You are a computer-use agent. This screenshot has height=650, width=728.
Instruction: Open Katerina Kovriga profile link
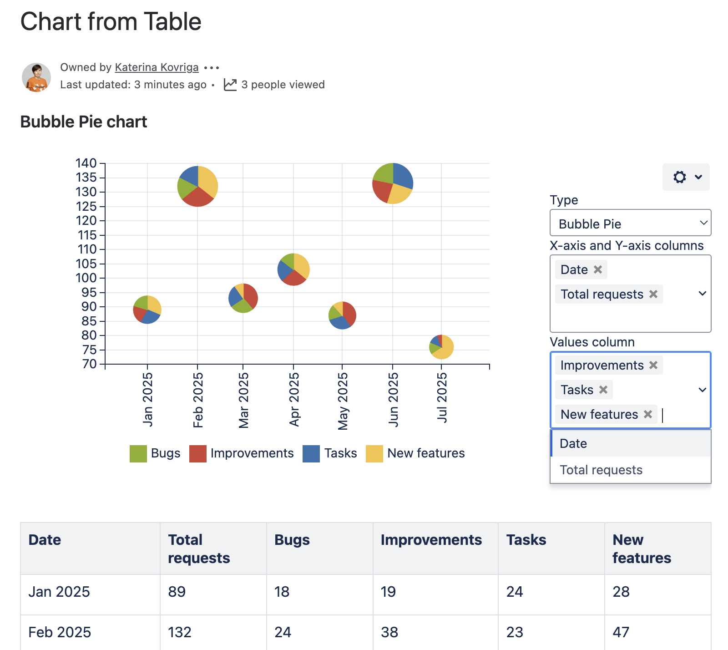(x=157, y=67)
